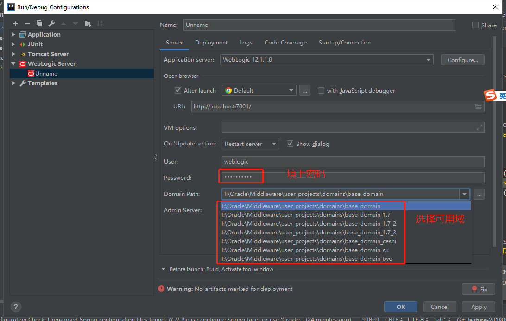Image resolution: width=506 pixels, height=321 pixels.
Task: Browse for Domain Path with ellipsis button
Action: pyautogui.click(x=479, y=194)
